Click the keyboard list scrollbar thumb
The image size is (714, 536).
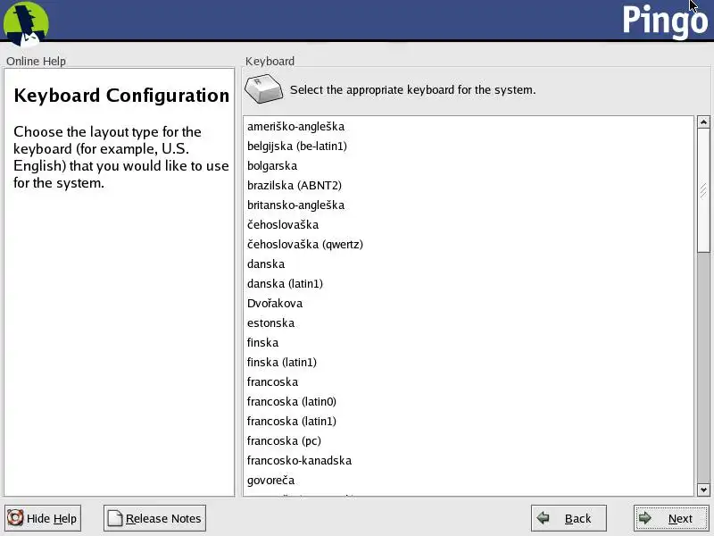[x=703, y=190]
